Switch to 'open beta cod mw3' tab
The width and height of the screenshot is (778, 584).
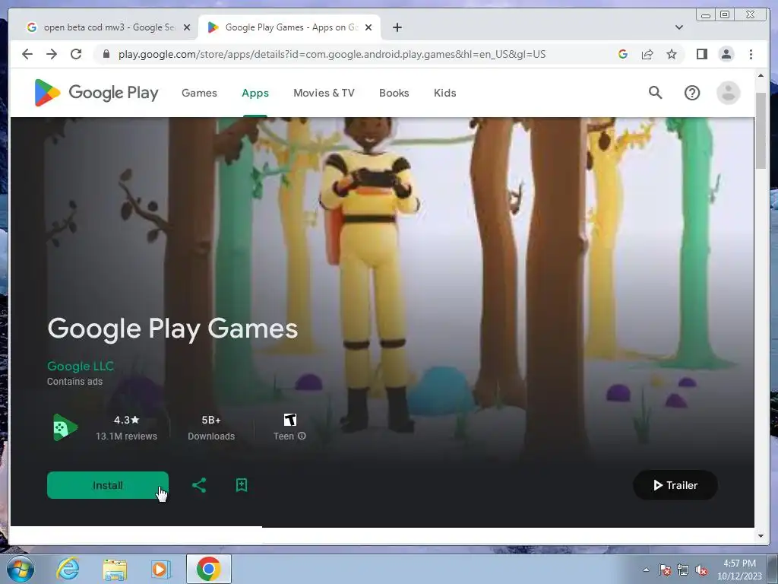click(x=108, y=27)
